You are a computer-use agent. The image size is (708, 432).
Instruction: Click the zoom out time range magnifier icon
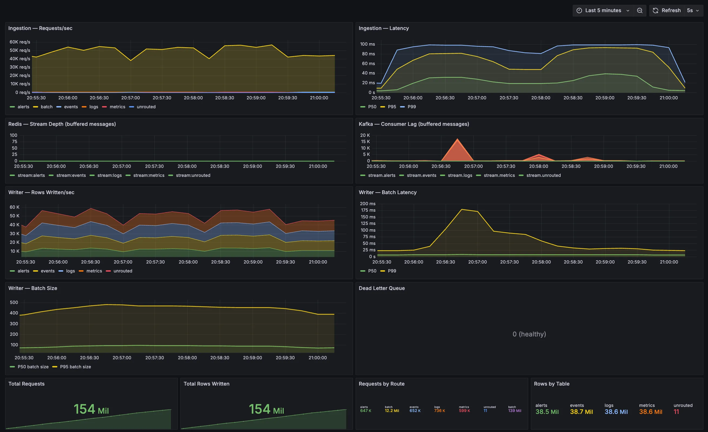point(640,11)
